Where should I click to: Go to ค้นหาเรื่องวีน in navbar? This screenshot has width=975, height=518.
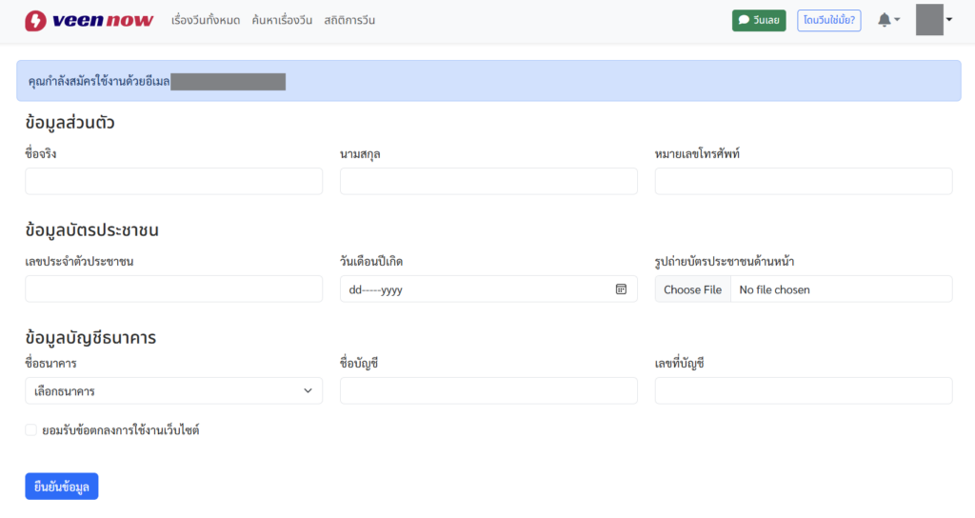pos(282,21)
